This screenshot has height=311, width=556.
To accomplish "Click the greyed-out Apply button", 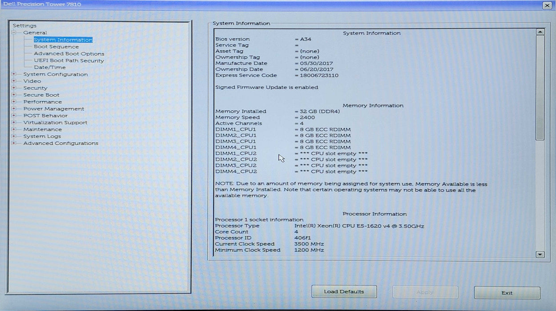I will coord(425,292).
